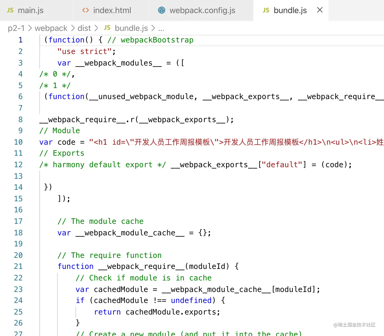The image size is (384, 336).
Task: Click the __webpack_modules__ variable on line 3
Action: (x=119, y=63)
